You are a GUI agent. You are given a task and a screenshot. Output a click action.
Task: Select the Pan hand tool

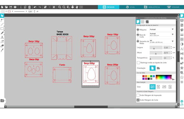(x=77, y=7)
